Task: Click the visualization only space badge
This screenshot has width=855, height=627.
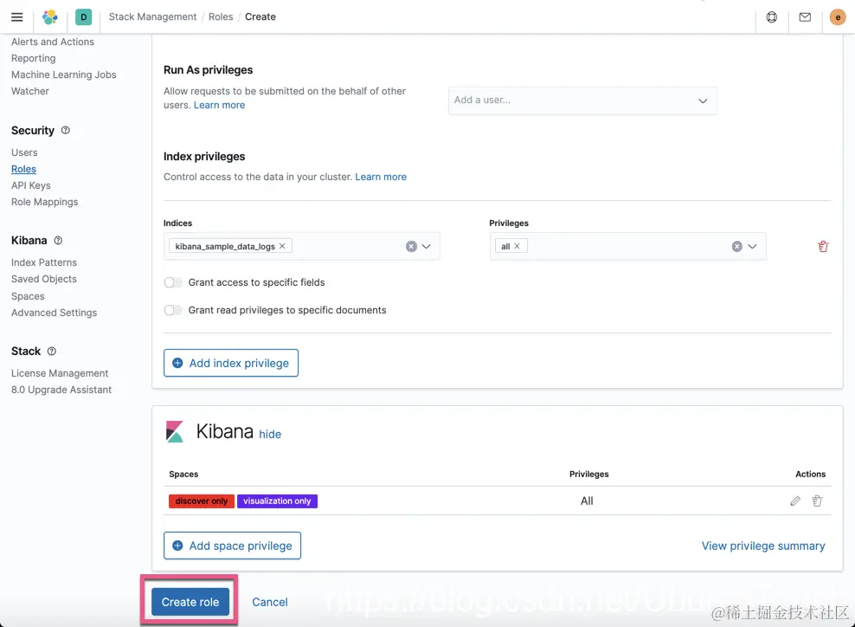Action: click(x=277, y=501)
